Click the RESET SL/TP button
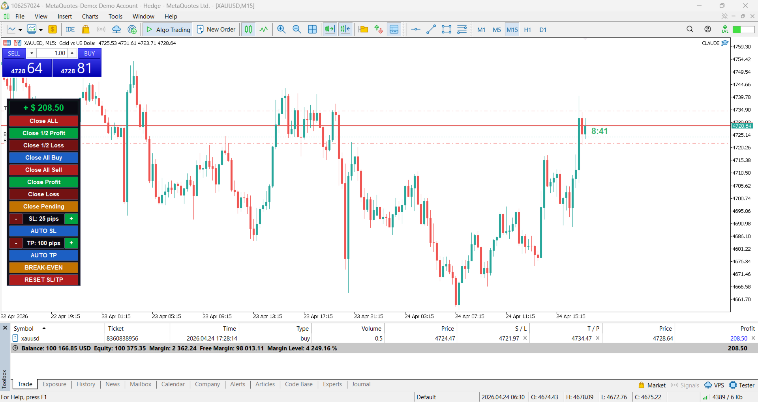This screenshot has height=402, width=758. [x=44, y=280]
